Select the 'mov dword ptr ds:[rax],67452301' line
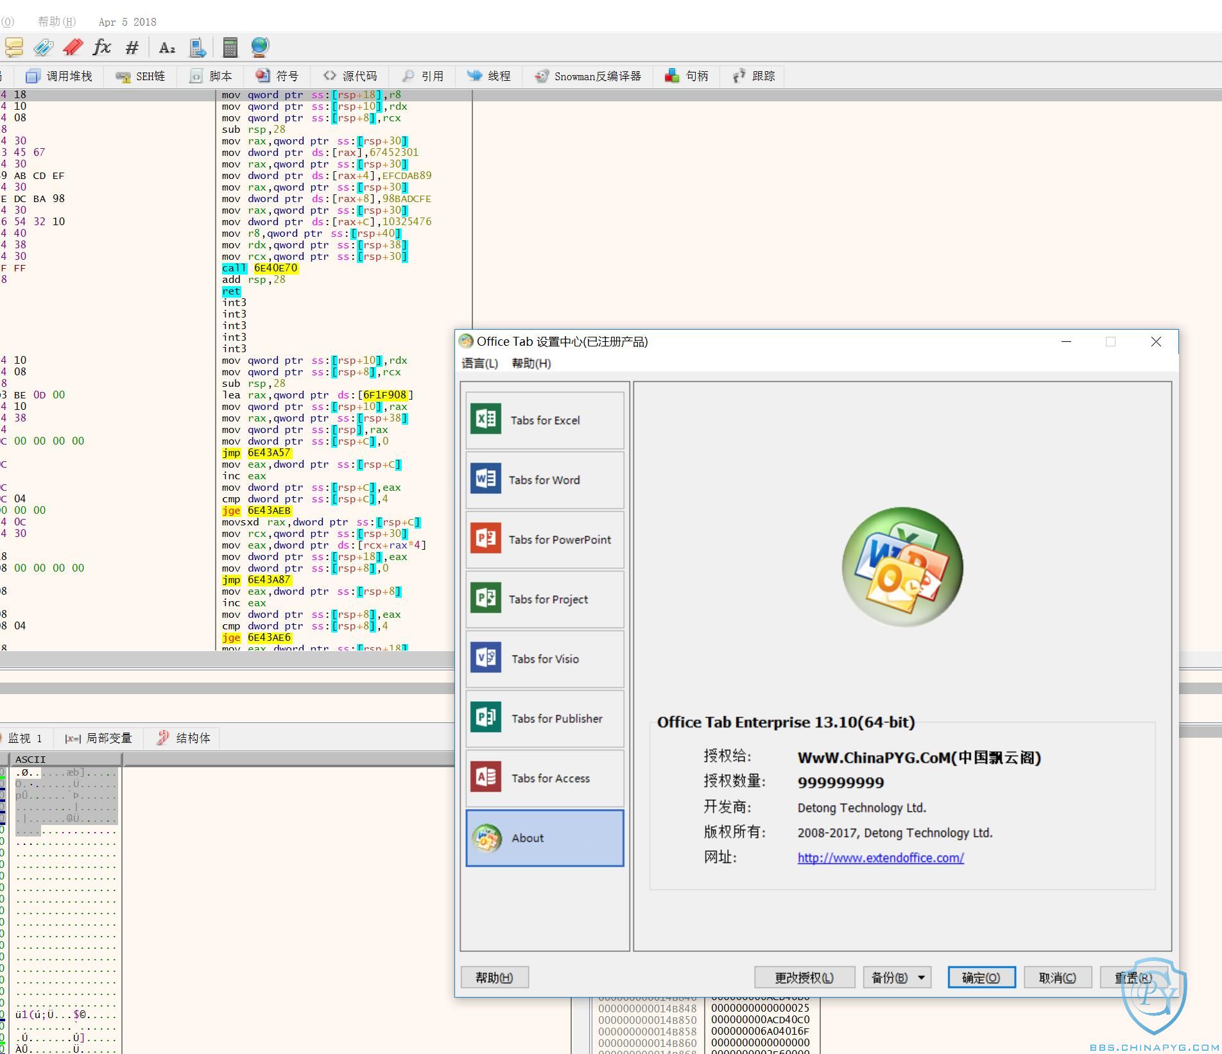1222x1054 pixels. [320, 153]
